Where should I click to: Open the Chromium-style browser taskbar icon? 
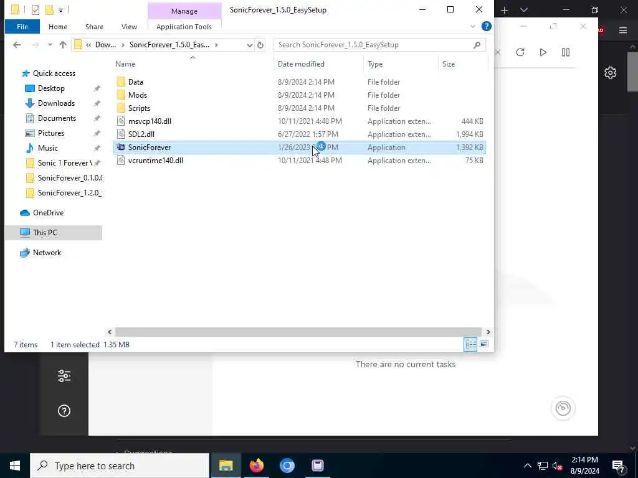[287, 466]
